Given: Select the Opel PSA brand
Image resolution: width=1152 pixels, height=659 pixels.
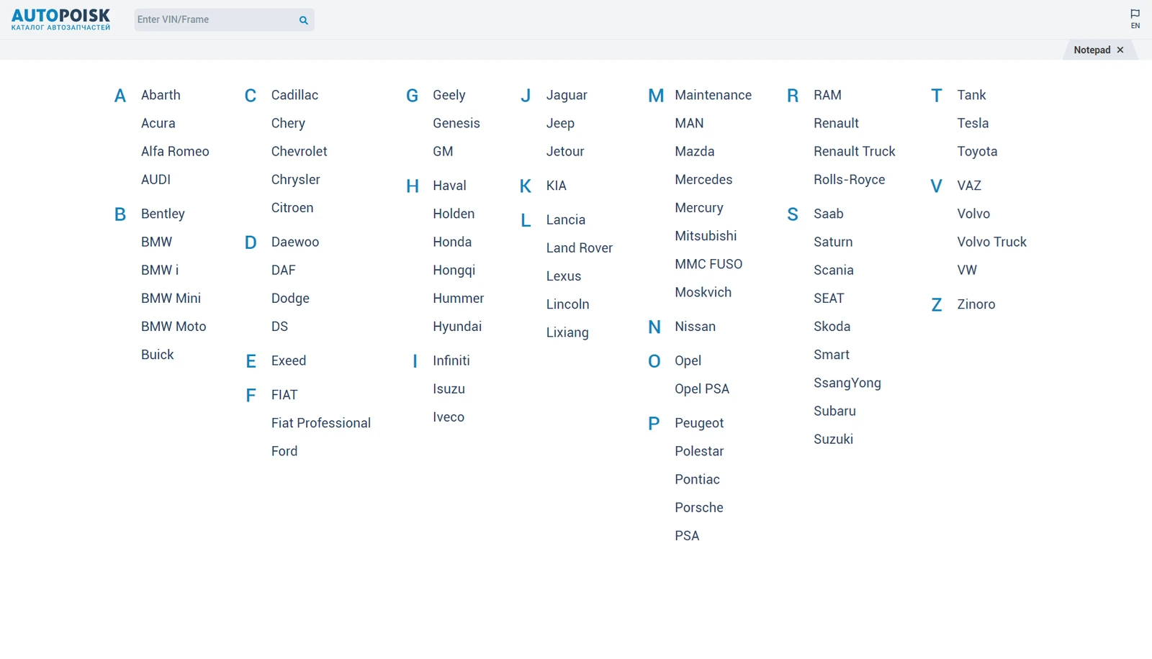Looking at the screenshot, I should [x=702, y=389].
